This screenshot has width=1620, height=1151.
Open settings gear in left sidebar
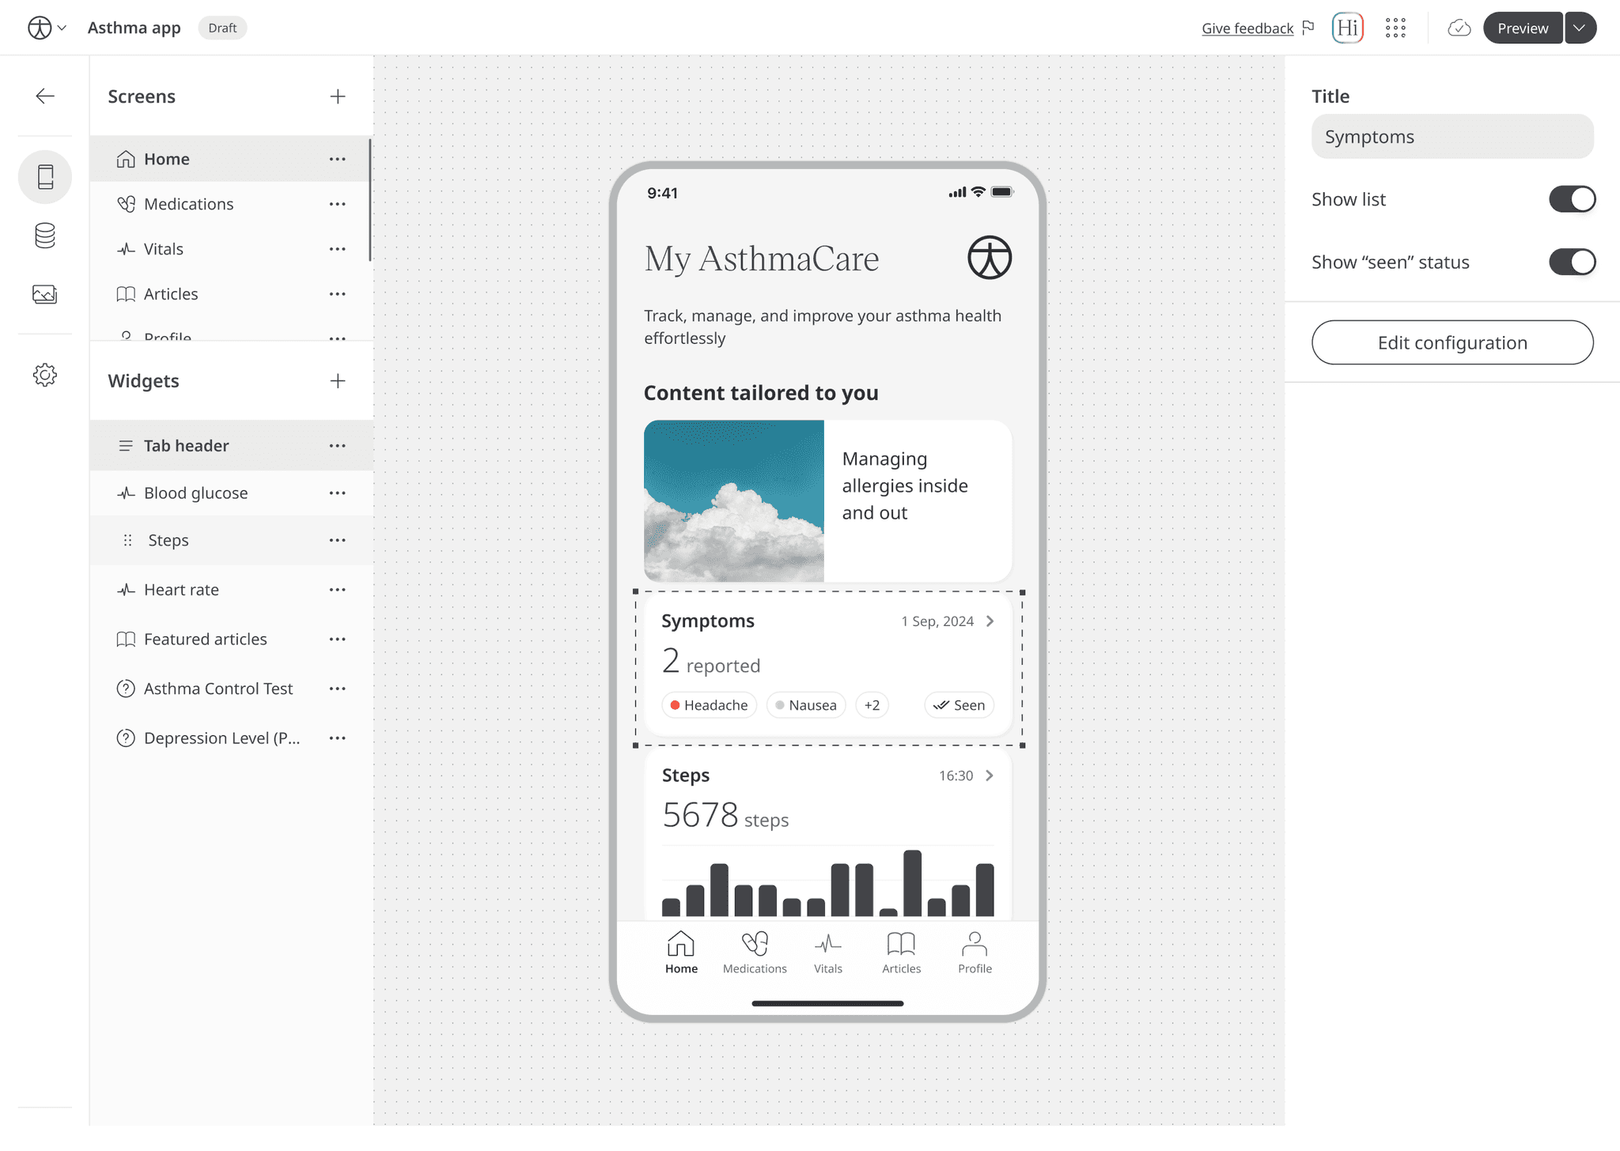click(45, 375)
